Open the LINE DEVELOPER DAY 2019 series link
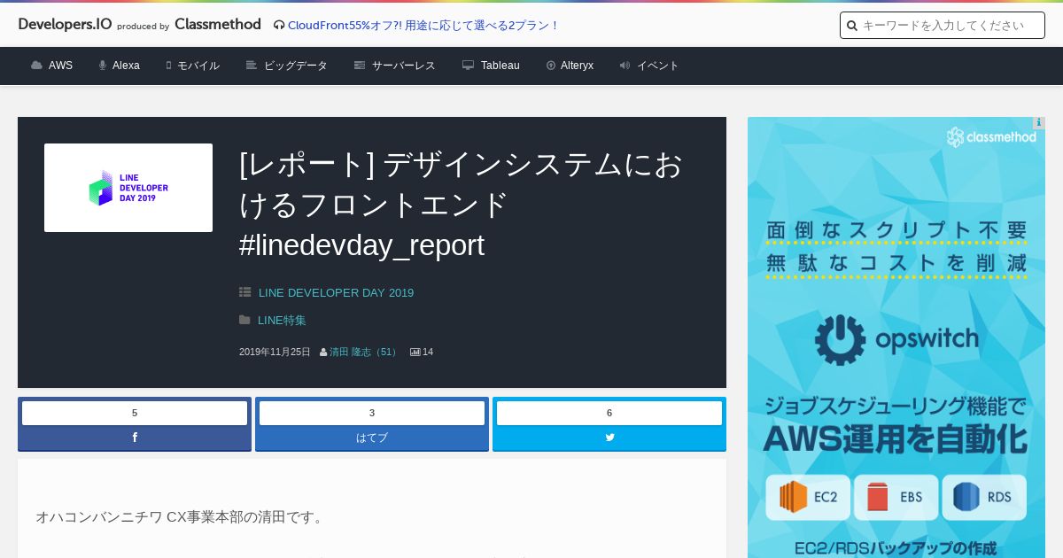This screenshot has width=1063, height=558. point(336,292)
